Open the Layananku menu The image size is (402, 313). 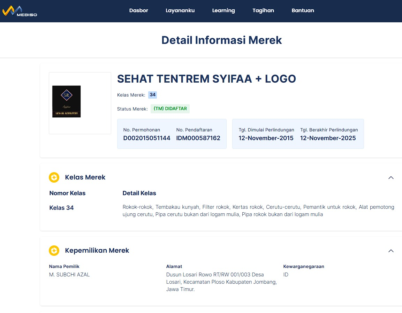coord(180,10)
